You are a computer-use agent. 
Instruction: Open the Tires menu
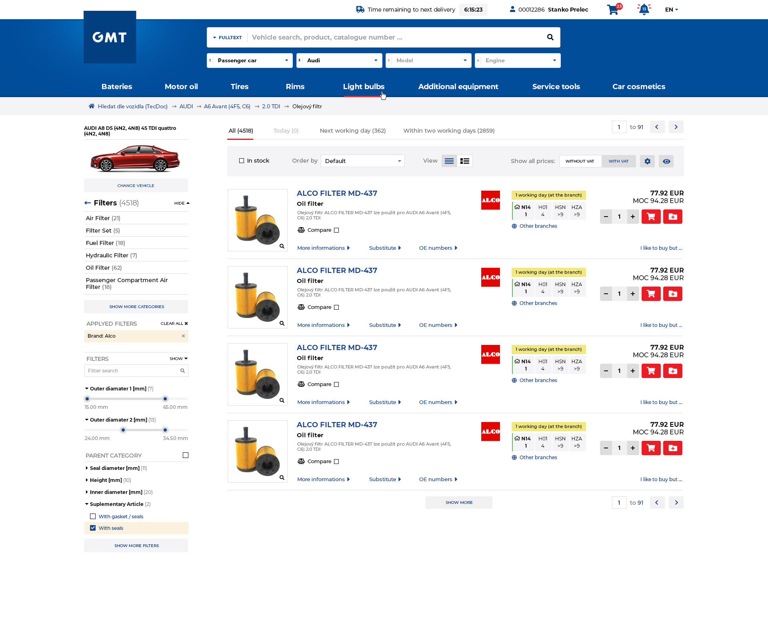click(240, 87)
